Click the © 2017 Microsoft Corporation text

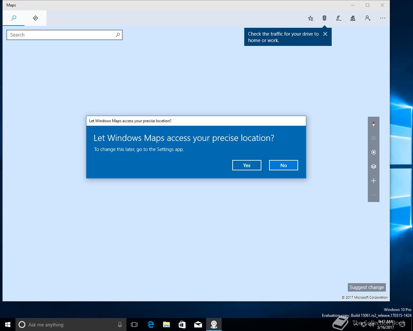click(365, 297)
